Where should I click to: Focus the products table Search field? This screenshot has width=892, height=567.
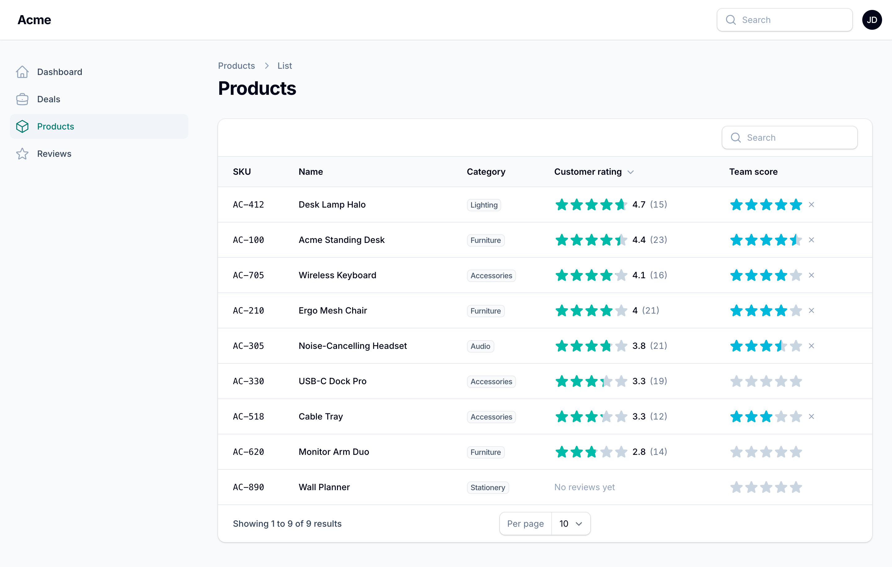coord(789,138)
